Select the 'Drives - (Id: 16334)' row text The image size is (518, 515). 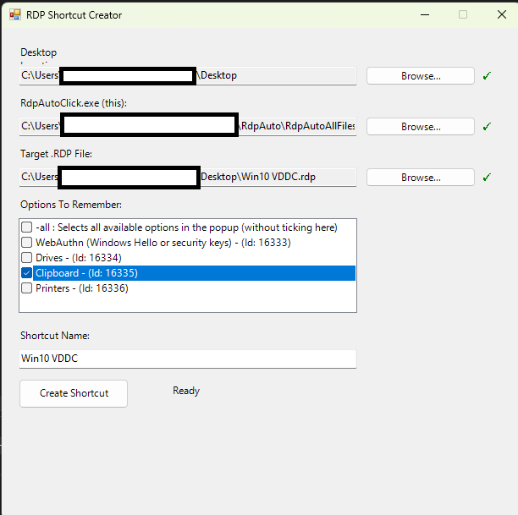79,258
